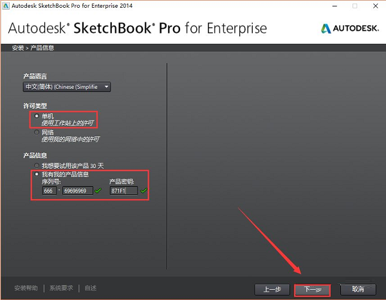Click the SketchBook app icon in title bar
The width and height of the screenshot is (386, 300).
(5, 6)
